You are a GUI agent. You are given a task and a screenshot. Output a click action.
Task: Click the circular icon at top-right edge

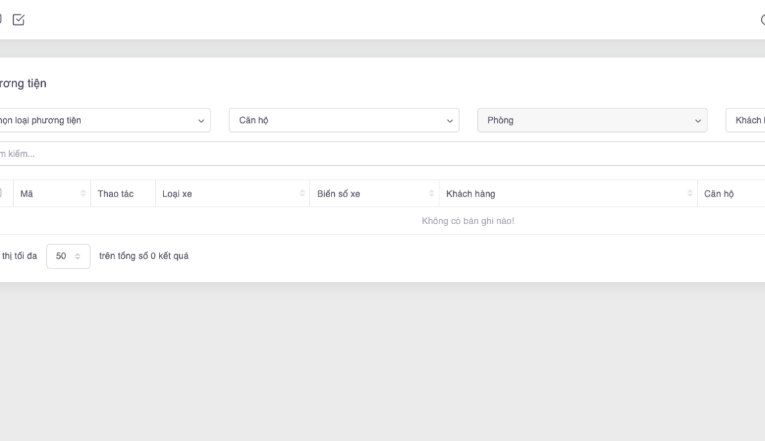tap(762, 20)
